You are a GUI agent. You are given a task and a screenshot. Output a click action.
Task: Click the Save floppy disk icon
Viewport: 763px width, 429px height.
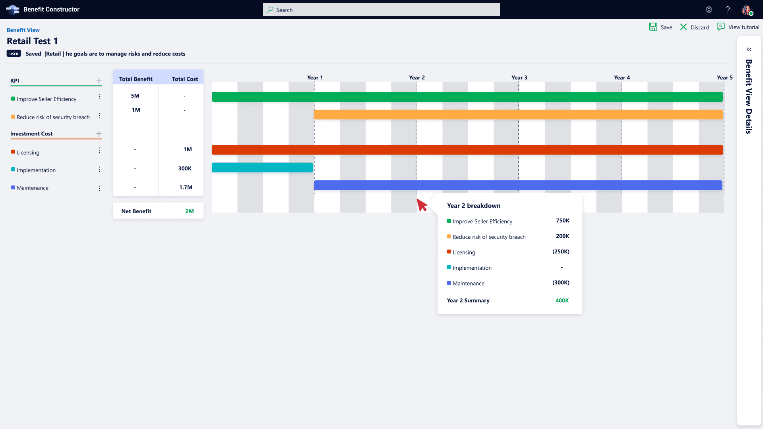pos(653,27)
